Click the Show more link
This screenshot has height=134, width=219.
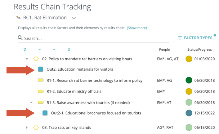(x=137, y=28)
